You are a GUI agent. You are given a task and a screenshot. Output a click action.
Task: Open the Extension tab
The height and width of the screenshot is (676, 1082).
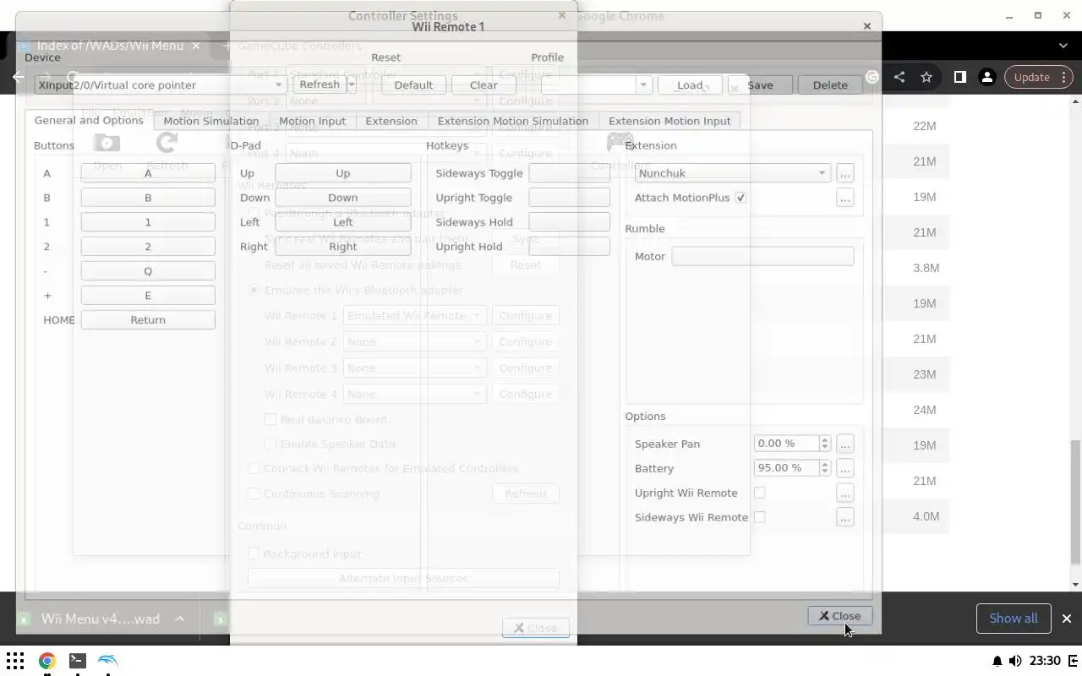(391, 121)
